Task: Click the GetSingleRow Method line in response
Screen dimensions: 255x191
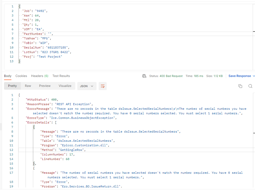Action: click(63, 150)
